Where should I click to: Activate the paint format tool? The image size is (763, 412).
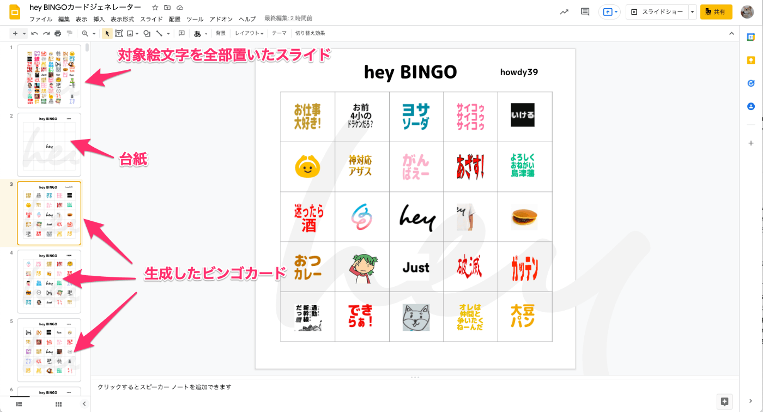click(69, 33)
